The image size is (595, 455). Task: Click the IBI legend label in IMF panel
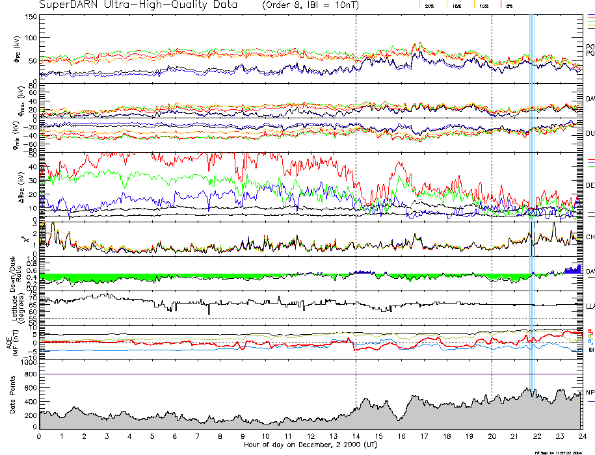click(x=591, y=350)
